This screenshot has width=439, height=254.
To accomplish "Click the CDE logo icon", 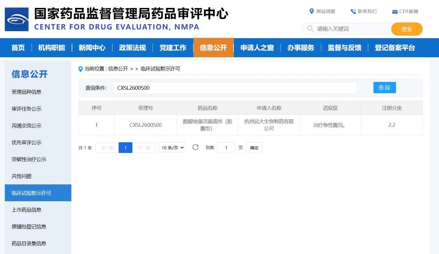I will point(17,20).
